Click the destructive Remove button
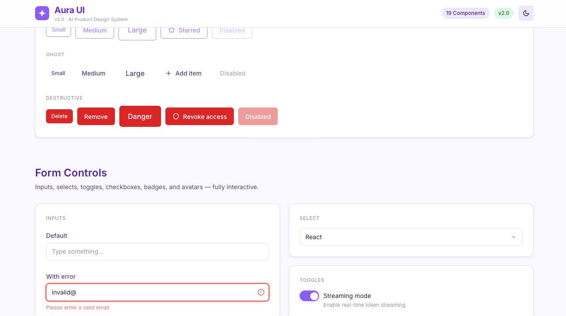 pyautogui.click(x=96, y=116)
